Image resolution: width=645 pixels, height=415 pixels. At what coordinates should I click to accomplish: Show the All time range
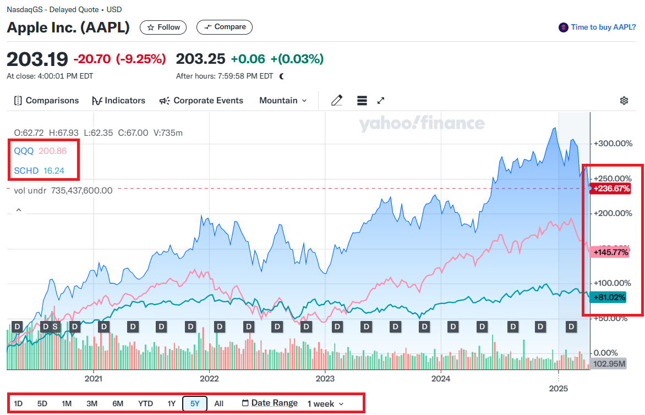pos(219,403)
